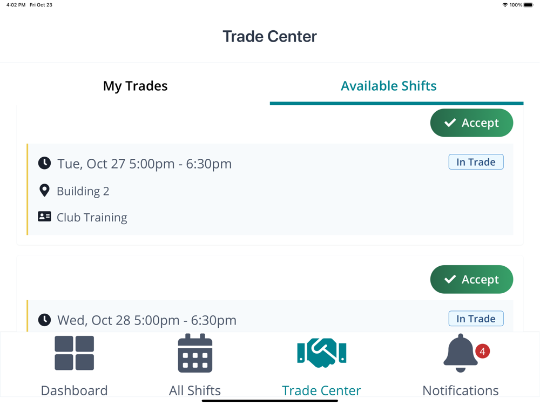Select the Available Shifts tab
This screenshot has width=540, height=405.
click(388, 86)
